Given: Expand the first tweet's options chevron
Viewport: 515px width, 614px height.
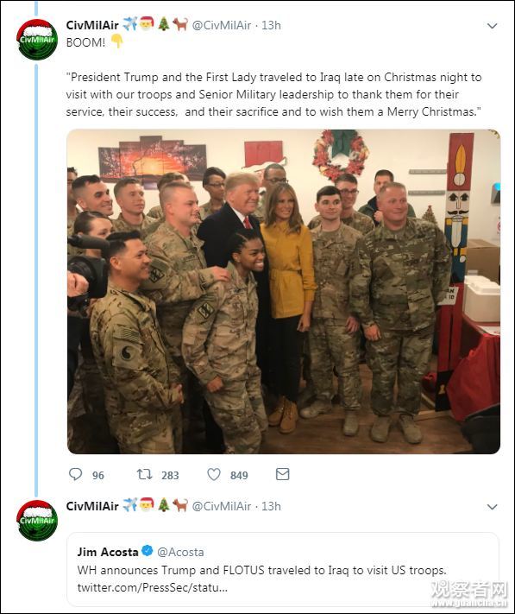Looking at the screenshot, I should point(492,26).
